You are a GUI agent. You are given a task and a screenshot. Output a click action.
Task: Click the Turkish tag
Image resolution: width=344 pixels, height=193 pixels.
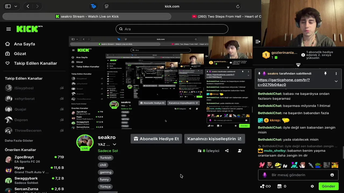[x=106, y=158]
